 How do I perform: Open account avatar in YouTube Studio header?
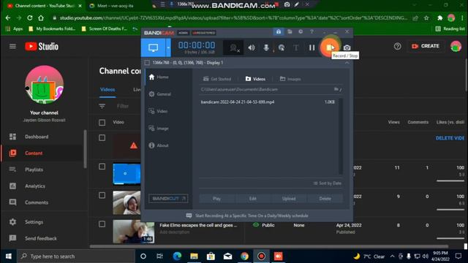(456, 47)
